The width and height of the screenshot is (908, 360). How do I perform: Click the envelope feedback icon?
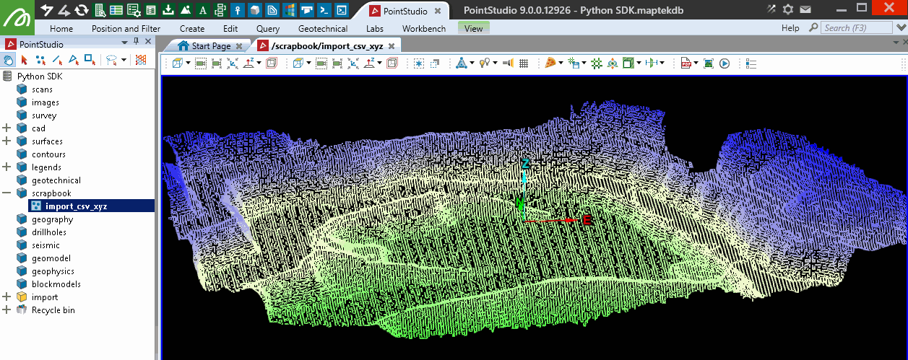[x=805, y=9]
